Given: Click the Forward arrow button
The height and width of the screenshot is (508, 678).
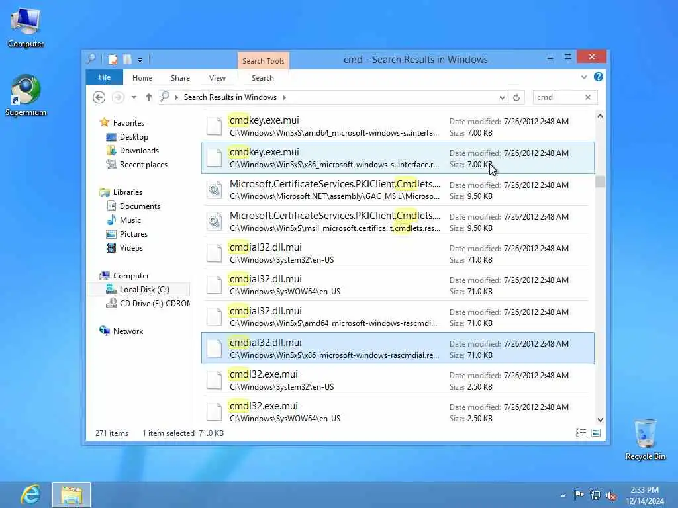Looking at the screenshot, I should [x=118, y=97].
